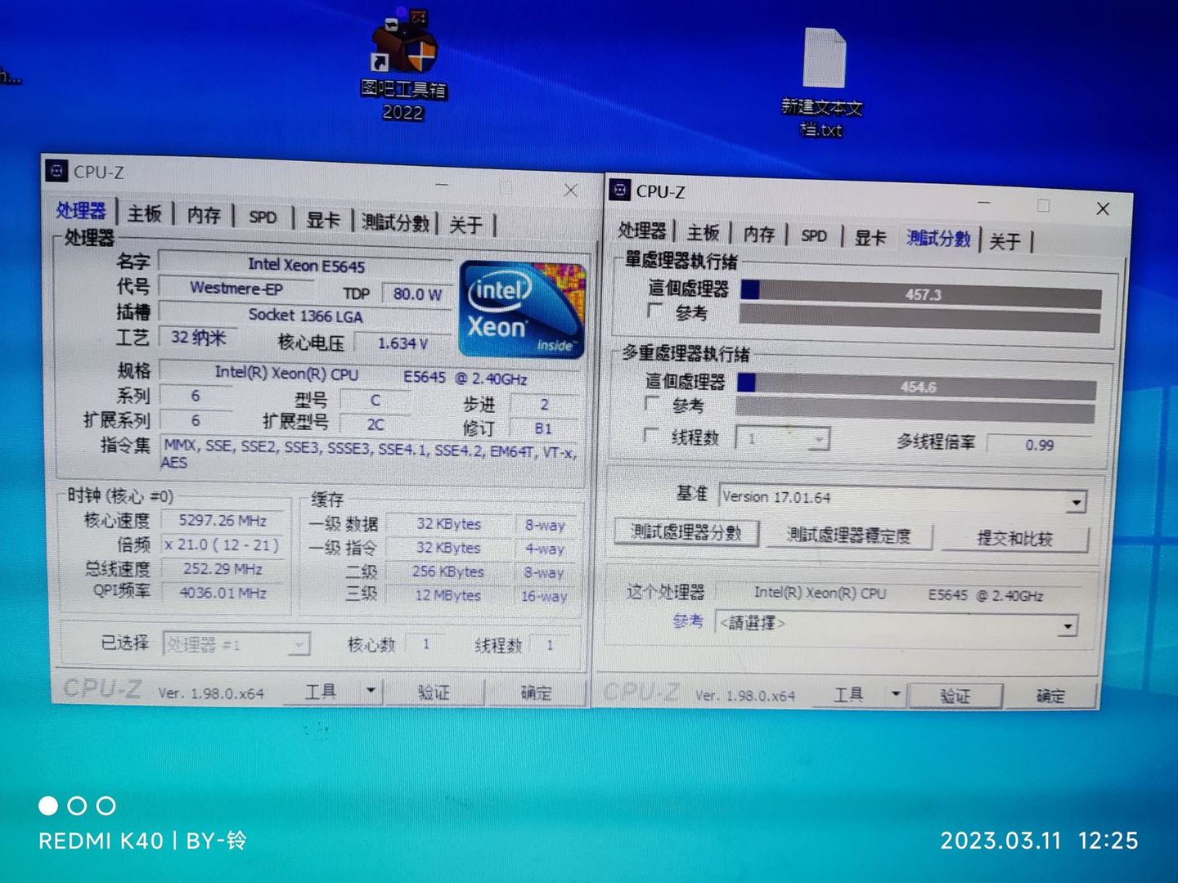Image resolution: width=1178 pixels, height=883 pixels.
Task: Toggle the 线程数 checkbox
Action: point(650,436)
